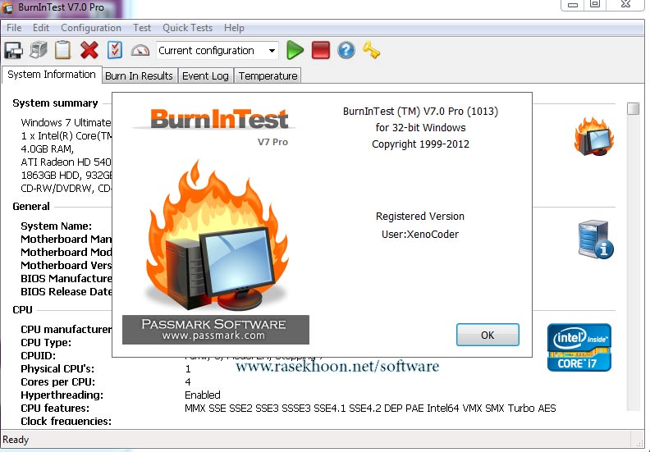650x452 pixels.
Task: Open the Configuration menu
Action: point(91,28)
